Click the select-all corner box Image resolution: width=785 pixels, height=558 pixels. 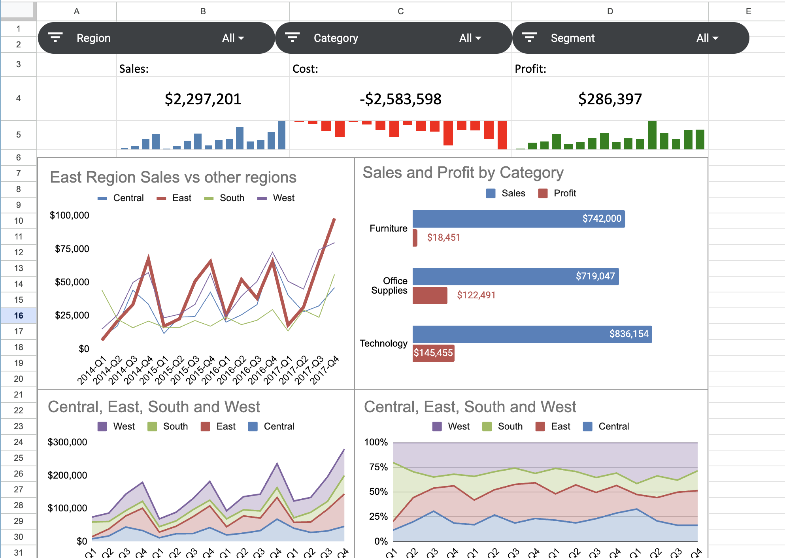(x=17, y=10)
